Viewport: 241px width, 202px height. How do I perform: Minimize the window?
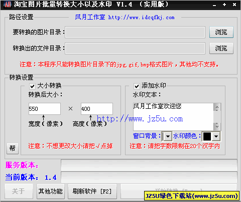(214, 5)
